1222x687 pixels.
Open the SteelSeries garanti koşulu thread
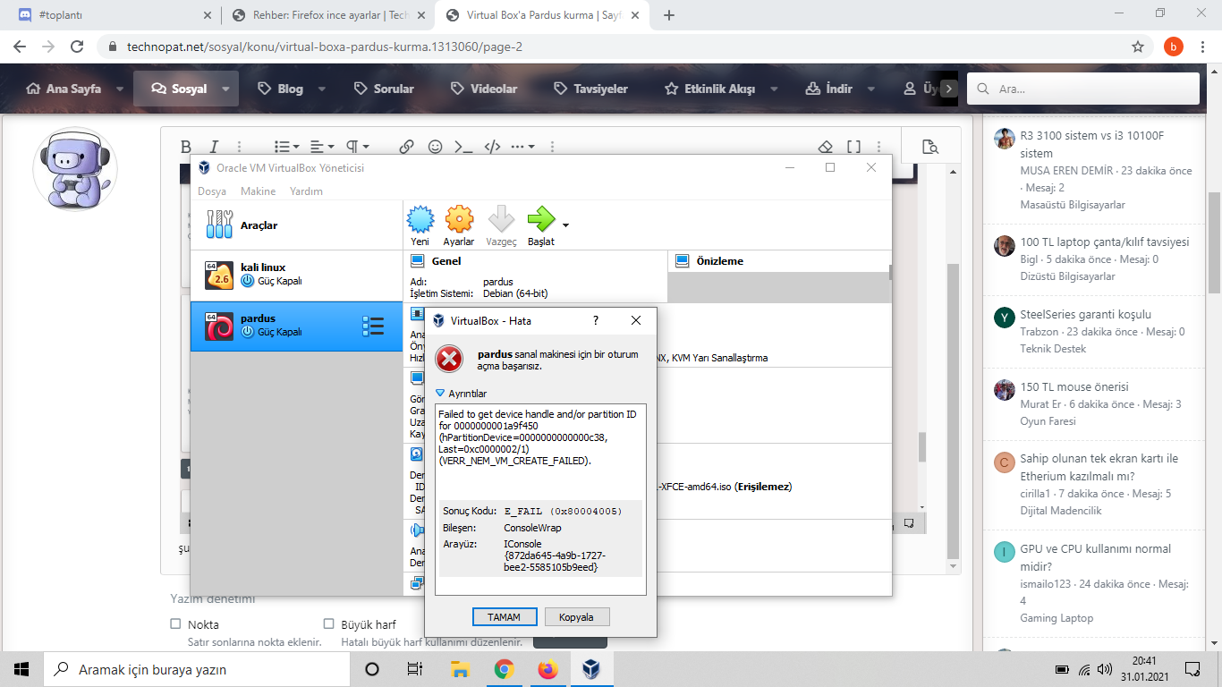point(1086,315)
